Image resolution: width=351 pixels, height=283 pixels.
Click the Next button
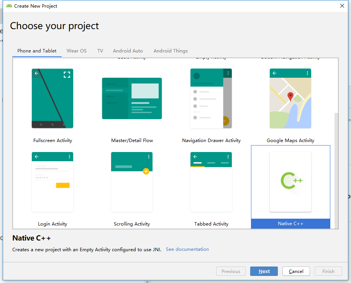[x=264, y=271]
